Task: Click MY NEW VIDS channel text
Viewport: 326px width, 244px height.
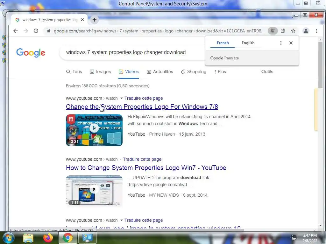Action: [164, 195]
